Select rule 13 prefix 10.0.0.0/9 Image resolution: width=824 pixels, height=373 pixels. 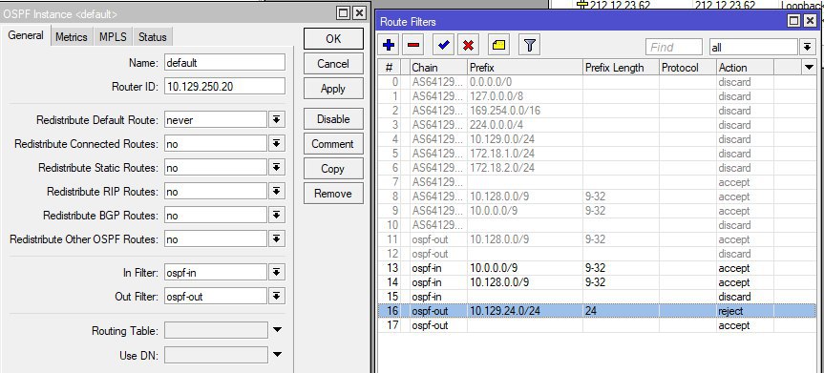point(597,268)
